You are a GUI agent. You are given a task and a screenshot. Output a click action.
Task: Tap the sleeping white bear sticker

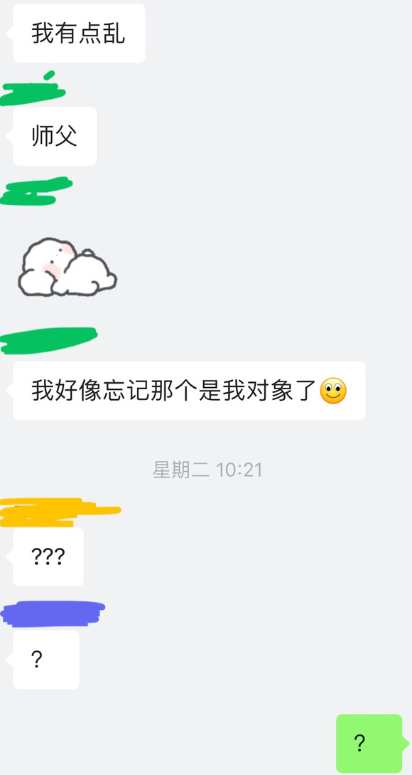(67, 267)
